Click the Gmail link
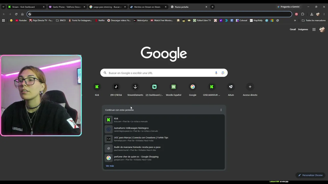328x184 pixels. click(293, 29)
